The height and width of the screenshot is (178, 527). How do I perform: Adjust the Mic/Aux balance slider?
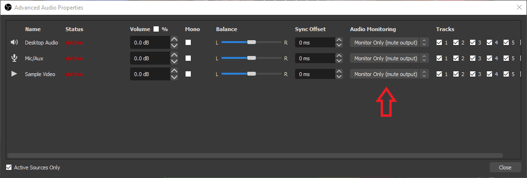tap(252, 58)
